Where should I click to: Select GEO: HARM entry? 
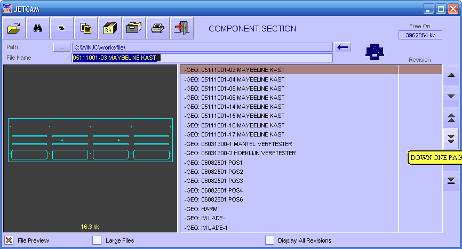pyautogui.click(x=289, y=209)
